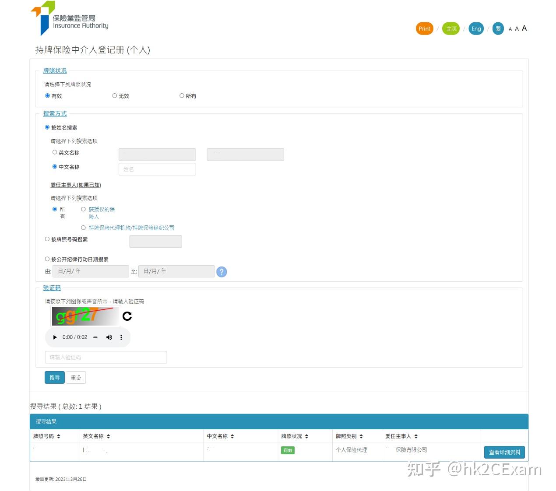Image resolution: width=556 pixels, height=491 pixels.
Task: Click the Insurance Authority logo
Action: pos(70,18)
